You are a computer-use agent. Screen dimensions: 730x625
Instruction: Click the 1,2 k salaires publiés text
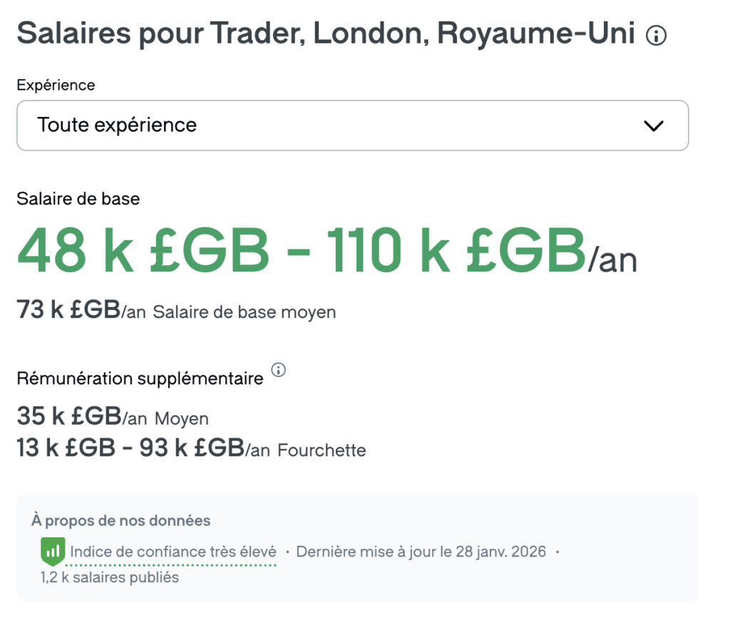[110, 577]
